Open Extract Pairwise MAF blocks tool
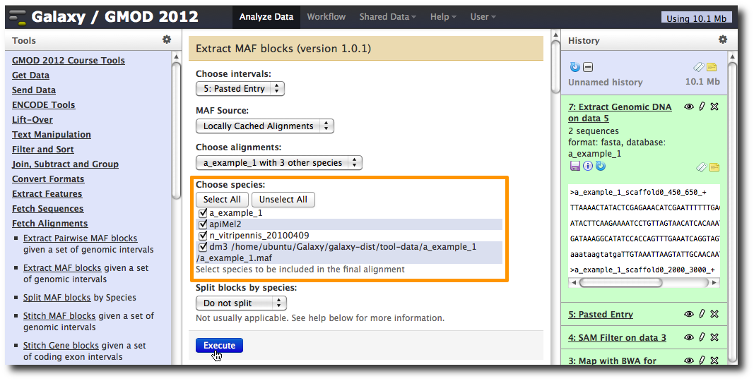 (x=81, y=238)
